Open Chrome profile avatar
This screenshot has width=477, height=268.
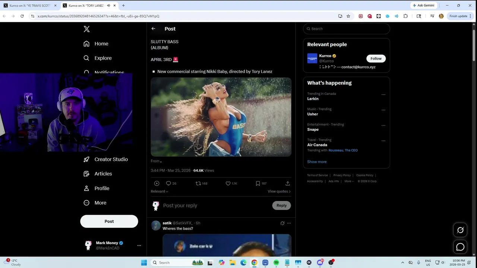(441, 16)
